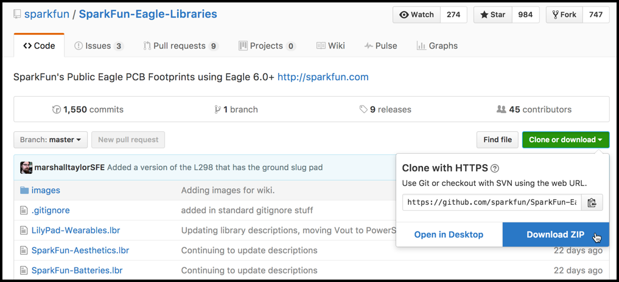Image resolution: width=619 pixels, height=282 pixels.
Task: Watch this repository
Action: (x=417, y=15)
